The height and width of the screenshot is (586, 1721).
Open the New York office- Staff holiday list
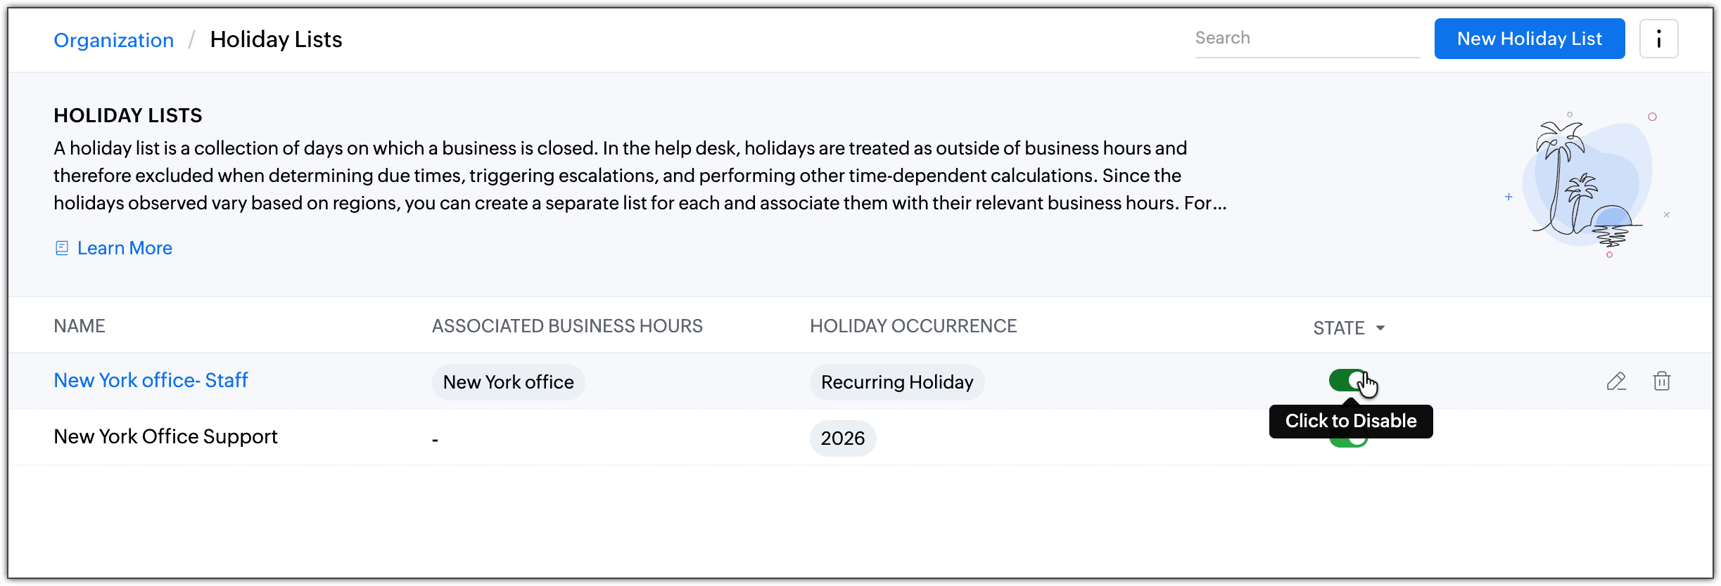click(151, 380)
